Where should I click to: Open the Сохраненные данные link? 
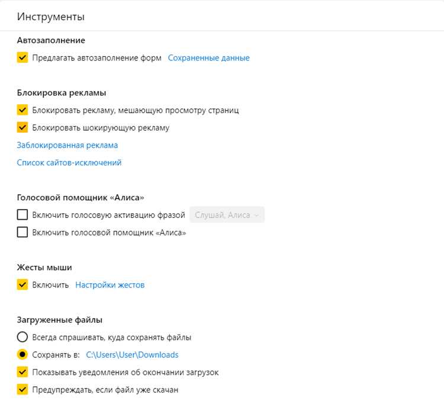click(209, 58)
